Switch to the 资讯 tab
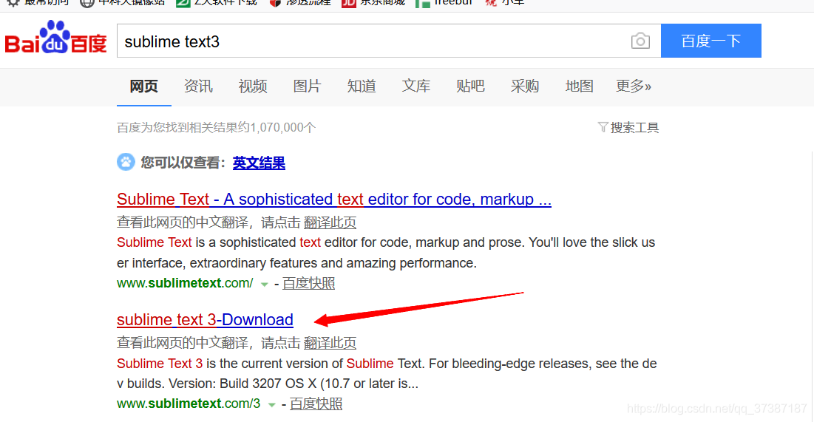The width and height of the screenshot is (814, 422). pos(198,86)
